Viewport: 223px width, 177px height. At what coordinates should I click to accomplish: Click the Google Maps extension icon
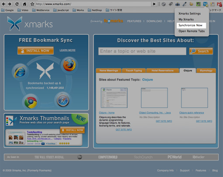213,4
